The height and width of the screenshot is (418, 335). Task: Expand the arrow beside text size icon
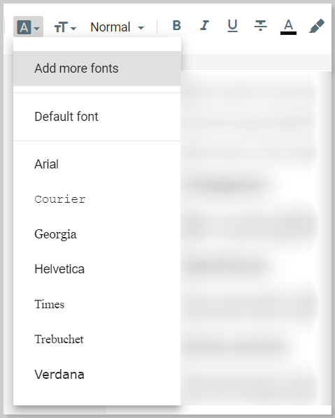point(73,28)
